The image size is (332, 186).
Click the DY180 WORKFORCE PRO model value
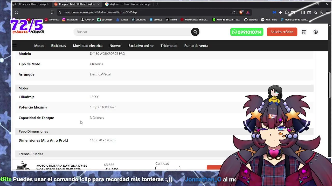pos(107,53)
